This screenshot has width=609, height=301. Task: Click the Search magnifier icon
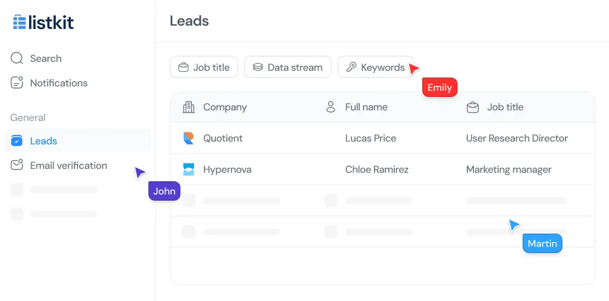[x=17, y=59]
